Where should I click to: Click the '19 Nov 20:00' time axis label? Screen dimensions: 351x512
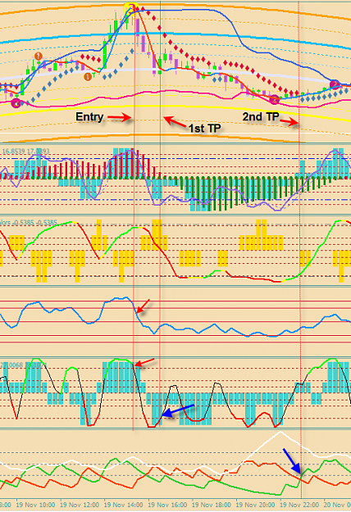256,505
